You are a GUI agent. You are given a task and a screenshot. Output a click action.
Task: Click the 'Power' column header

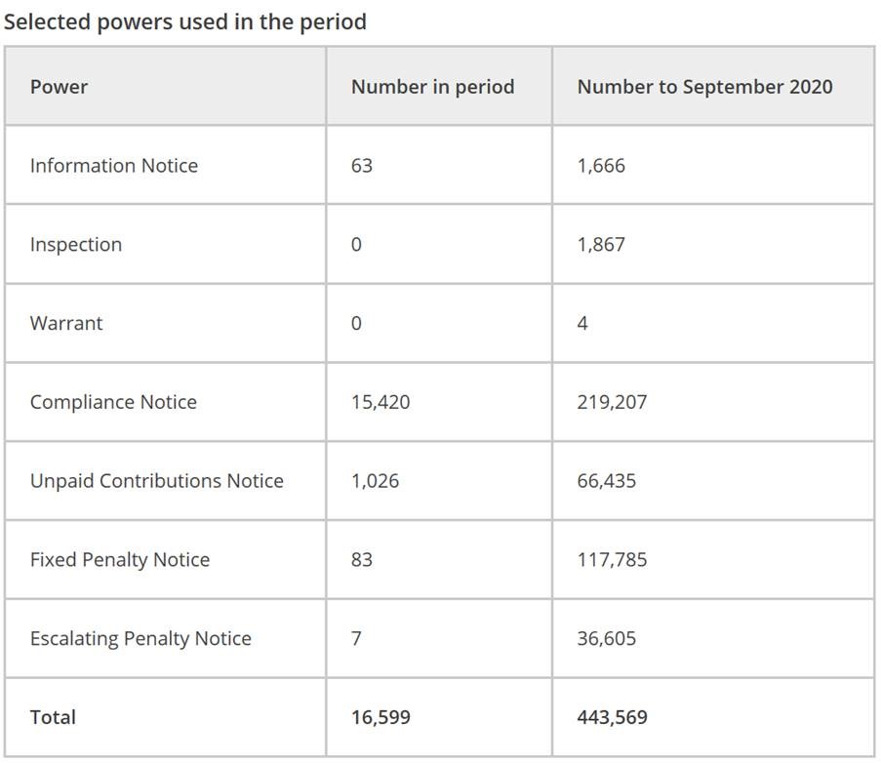pyautogui.click(x=59, y=87)
